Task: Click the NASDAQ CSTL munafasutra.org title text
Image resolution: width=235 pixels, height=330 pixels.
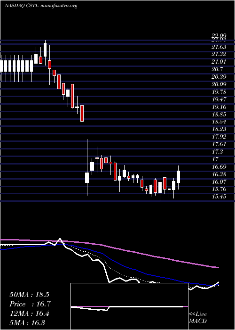Action: click(41, 6)
